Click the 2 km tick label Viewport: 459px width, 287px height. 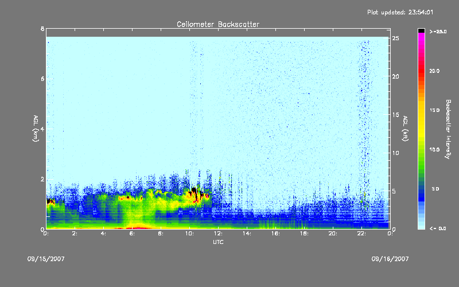(x=42, y=179)
